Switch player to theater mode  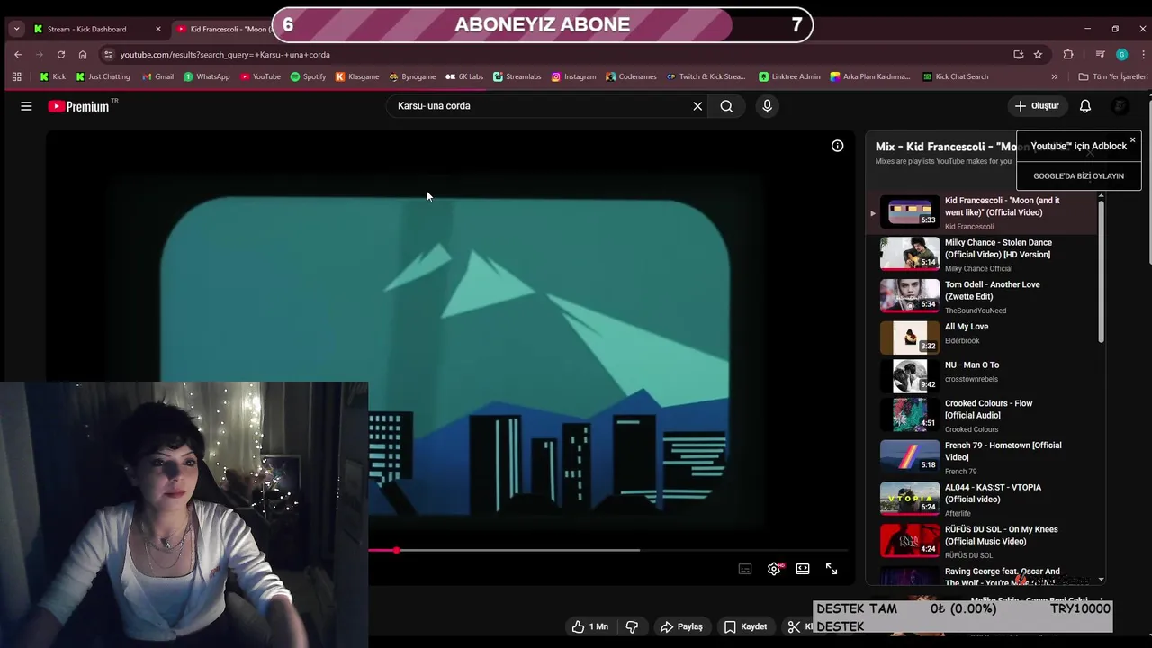point(803,569)
